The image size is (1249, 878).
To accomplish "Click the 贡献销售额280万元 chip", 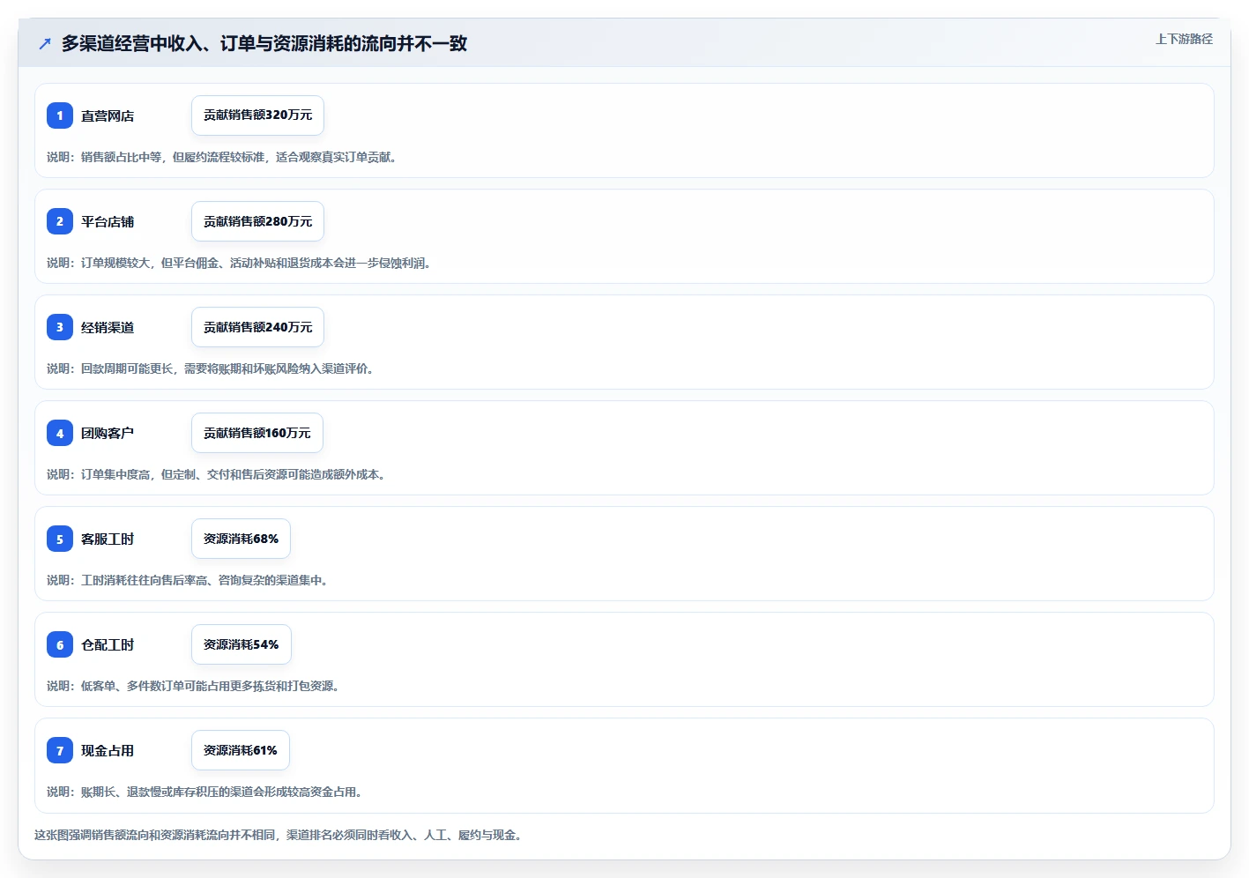I will coord(257,221).
